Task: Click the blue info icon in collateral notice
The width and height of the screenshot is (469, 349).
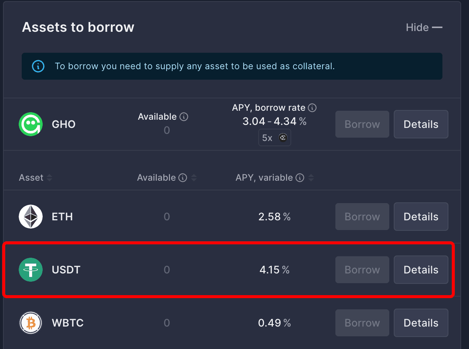Action: pyautogui.click(x=38, y=67)
